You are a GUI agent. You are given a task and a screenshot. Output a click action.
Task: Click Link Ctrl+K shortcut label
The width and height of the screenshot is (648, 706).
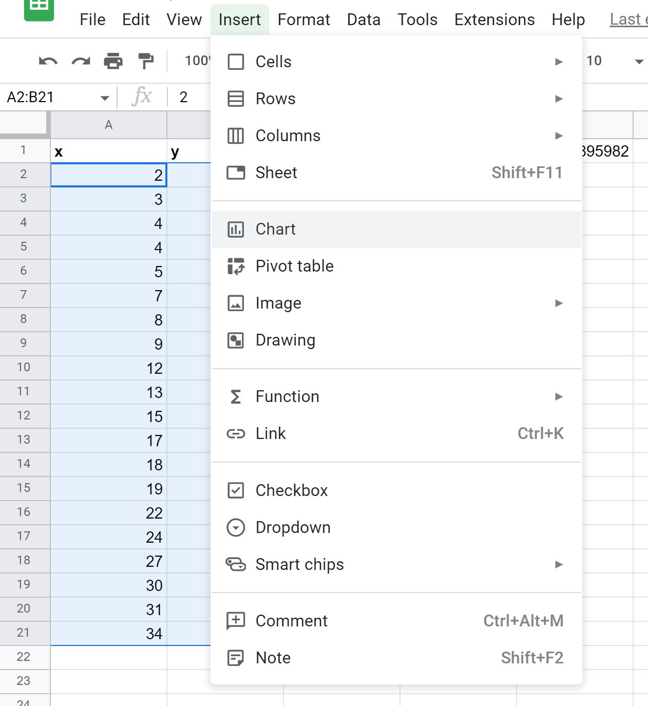(x=541, y=433)
